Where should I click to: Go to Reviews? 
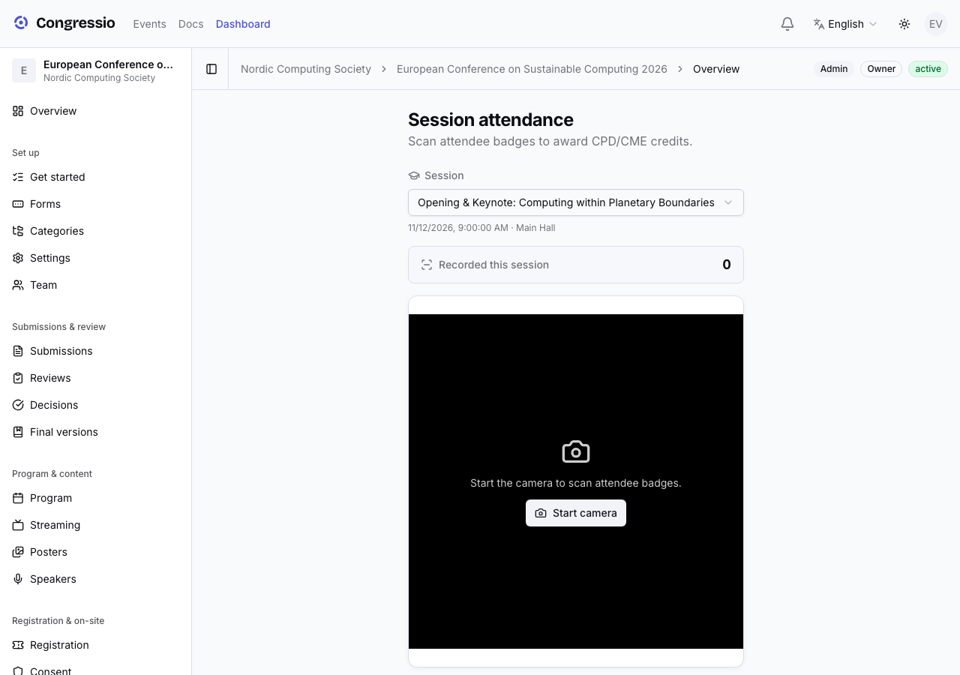point(95,378)
